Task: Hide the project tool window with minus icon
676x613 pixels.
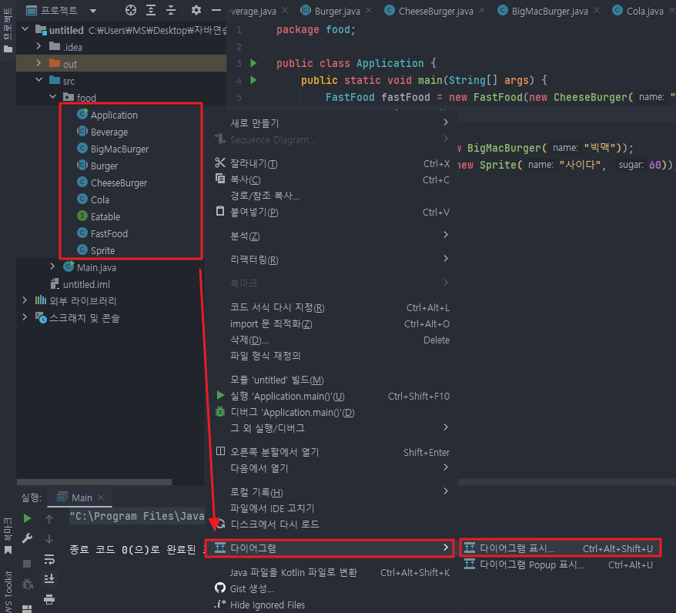Action: point(216,10)
